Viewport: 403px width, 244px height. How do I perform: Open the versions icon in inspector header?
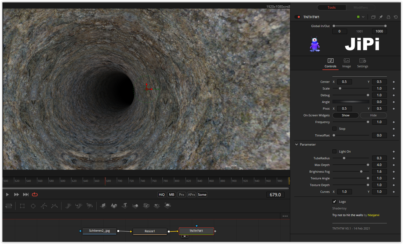[x=373, y=17]
